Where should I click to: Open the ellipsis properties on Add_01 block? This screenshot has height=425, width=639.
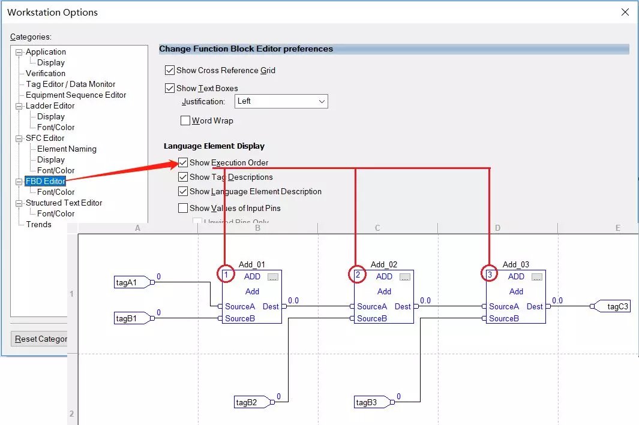[x=274, y=276]
